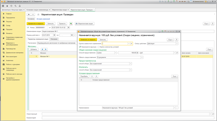Enable 'Кратно количеству условий' checkbox
Screen dimensions: 217x121
click(x=98, y=47)
